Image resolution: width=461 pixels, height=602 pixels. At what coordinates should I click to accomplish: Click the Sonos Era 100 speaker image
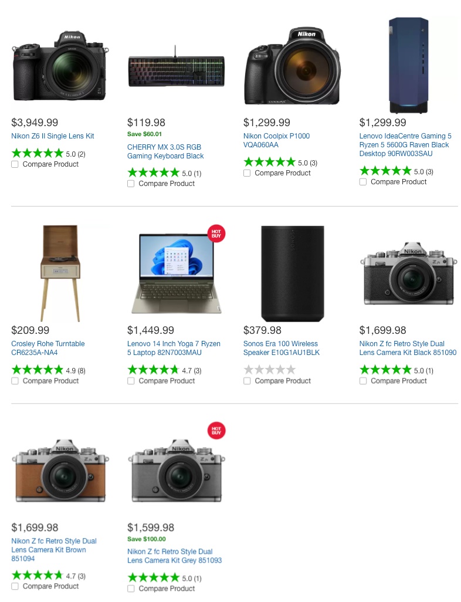tap(292, 273)
